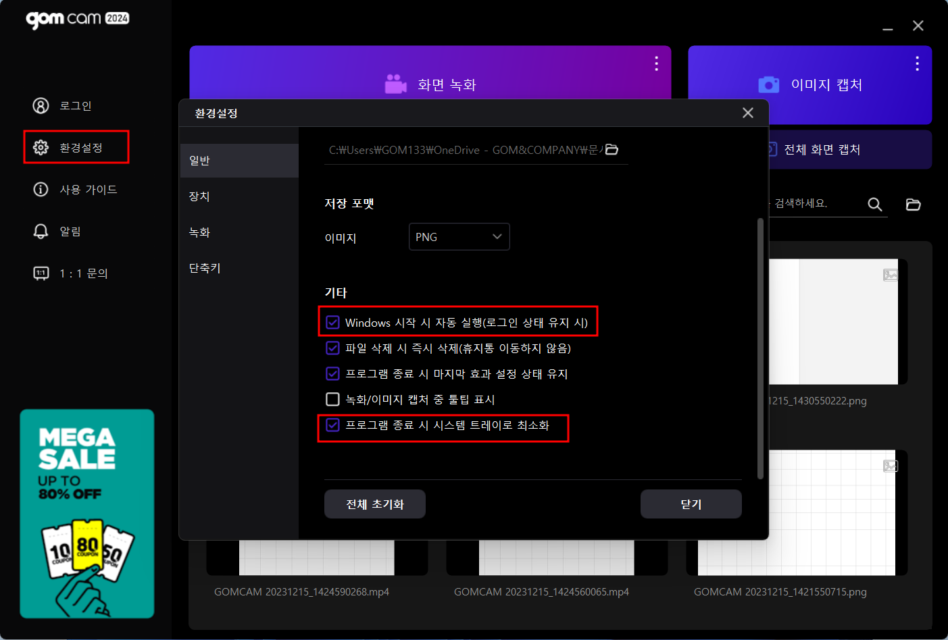This screenshot has width=948, height=640.
Task: Open the 1:1 inquiry chat icon
Action: (41, 273)
